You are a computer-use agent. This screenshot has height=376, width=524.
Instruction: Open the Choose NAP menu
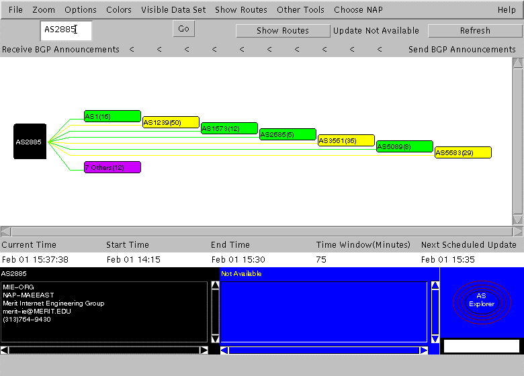357,10
